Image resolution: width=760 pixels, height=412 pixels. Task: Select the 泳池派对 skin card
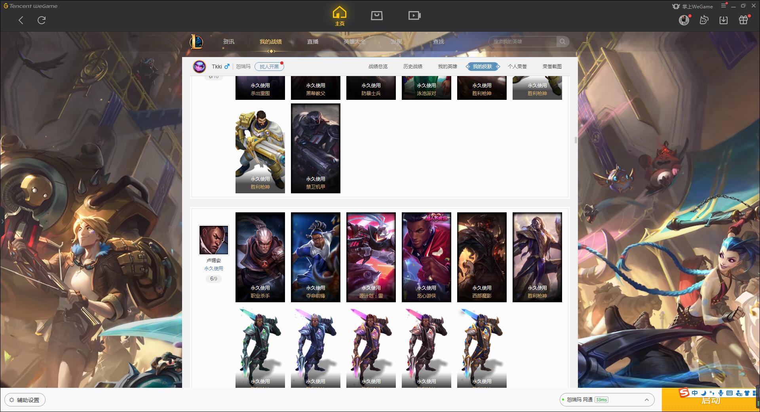click(x=426, y=88)
